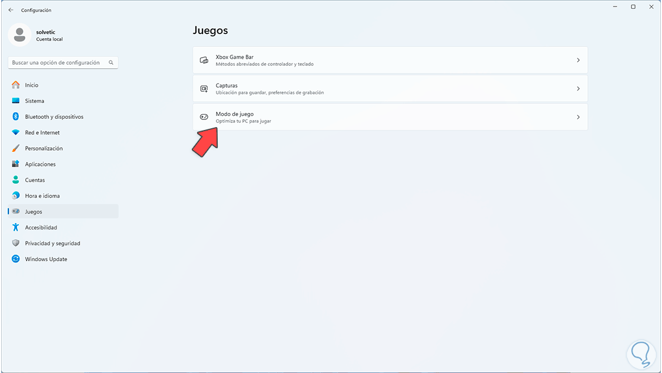Click the Xbox Game Bar icon

[204, 61]
